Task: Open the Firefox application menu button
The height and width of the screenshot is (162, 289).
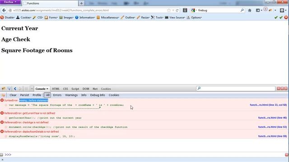Action: tap(10, 2)
